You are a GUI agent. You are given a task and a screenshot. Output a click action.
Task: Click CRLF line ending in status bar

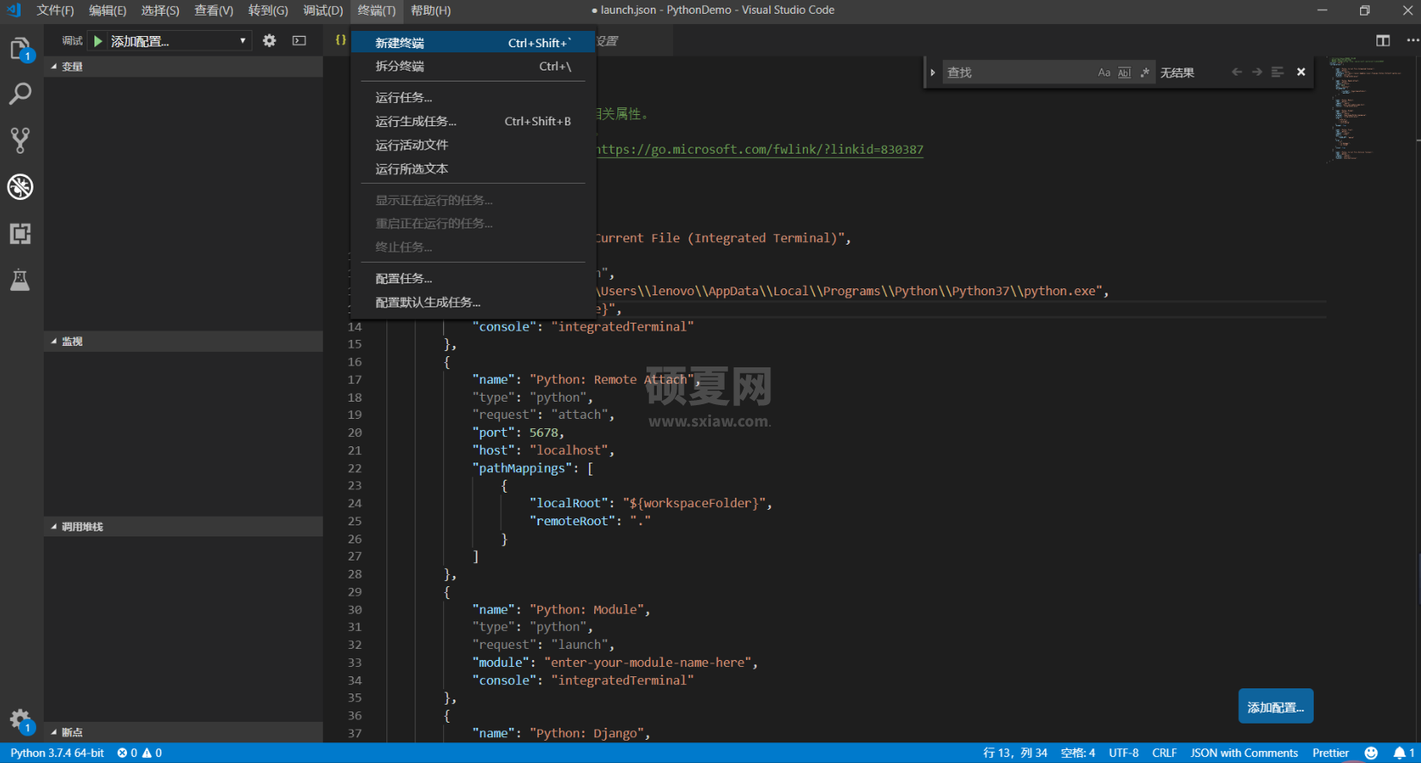pos(1164,753)
